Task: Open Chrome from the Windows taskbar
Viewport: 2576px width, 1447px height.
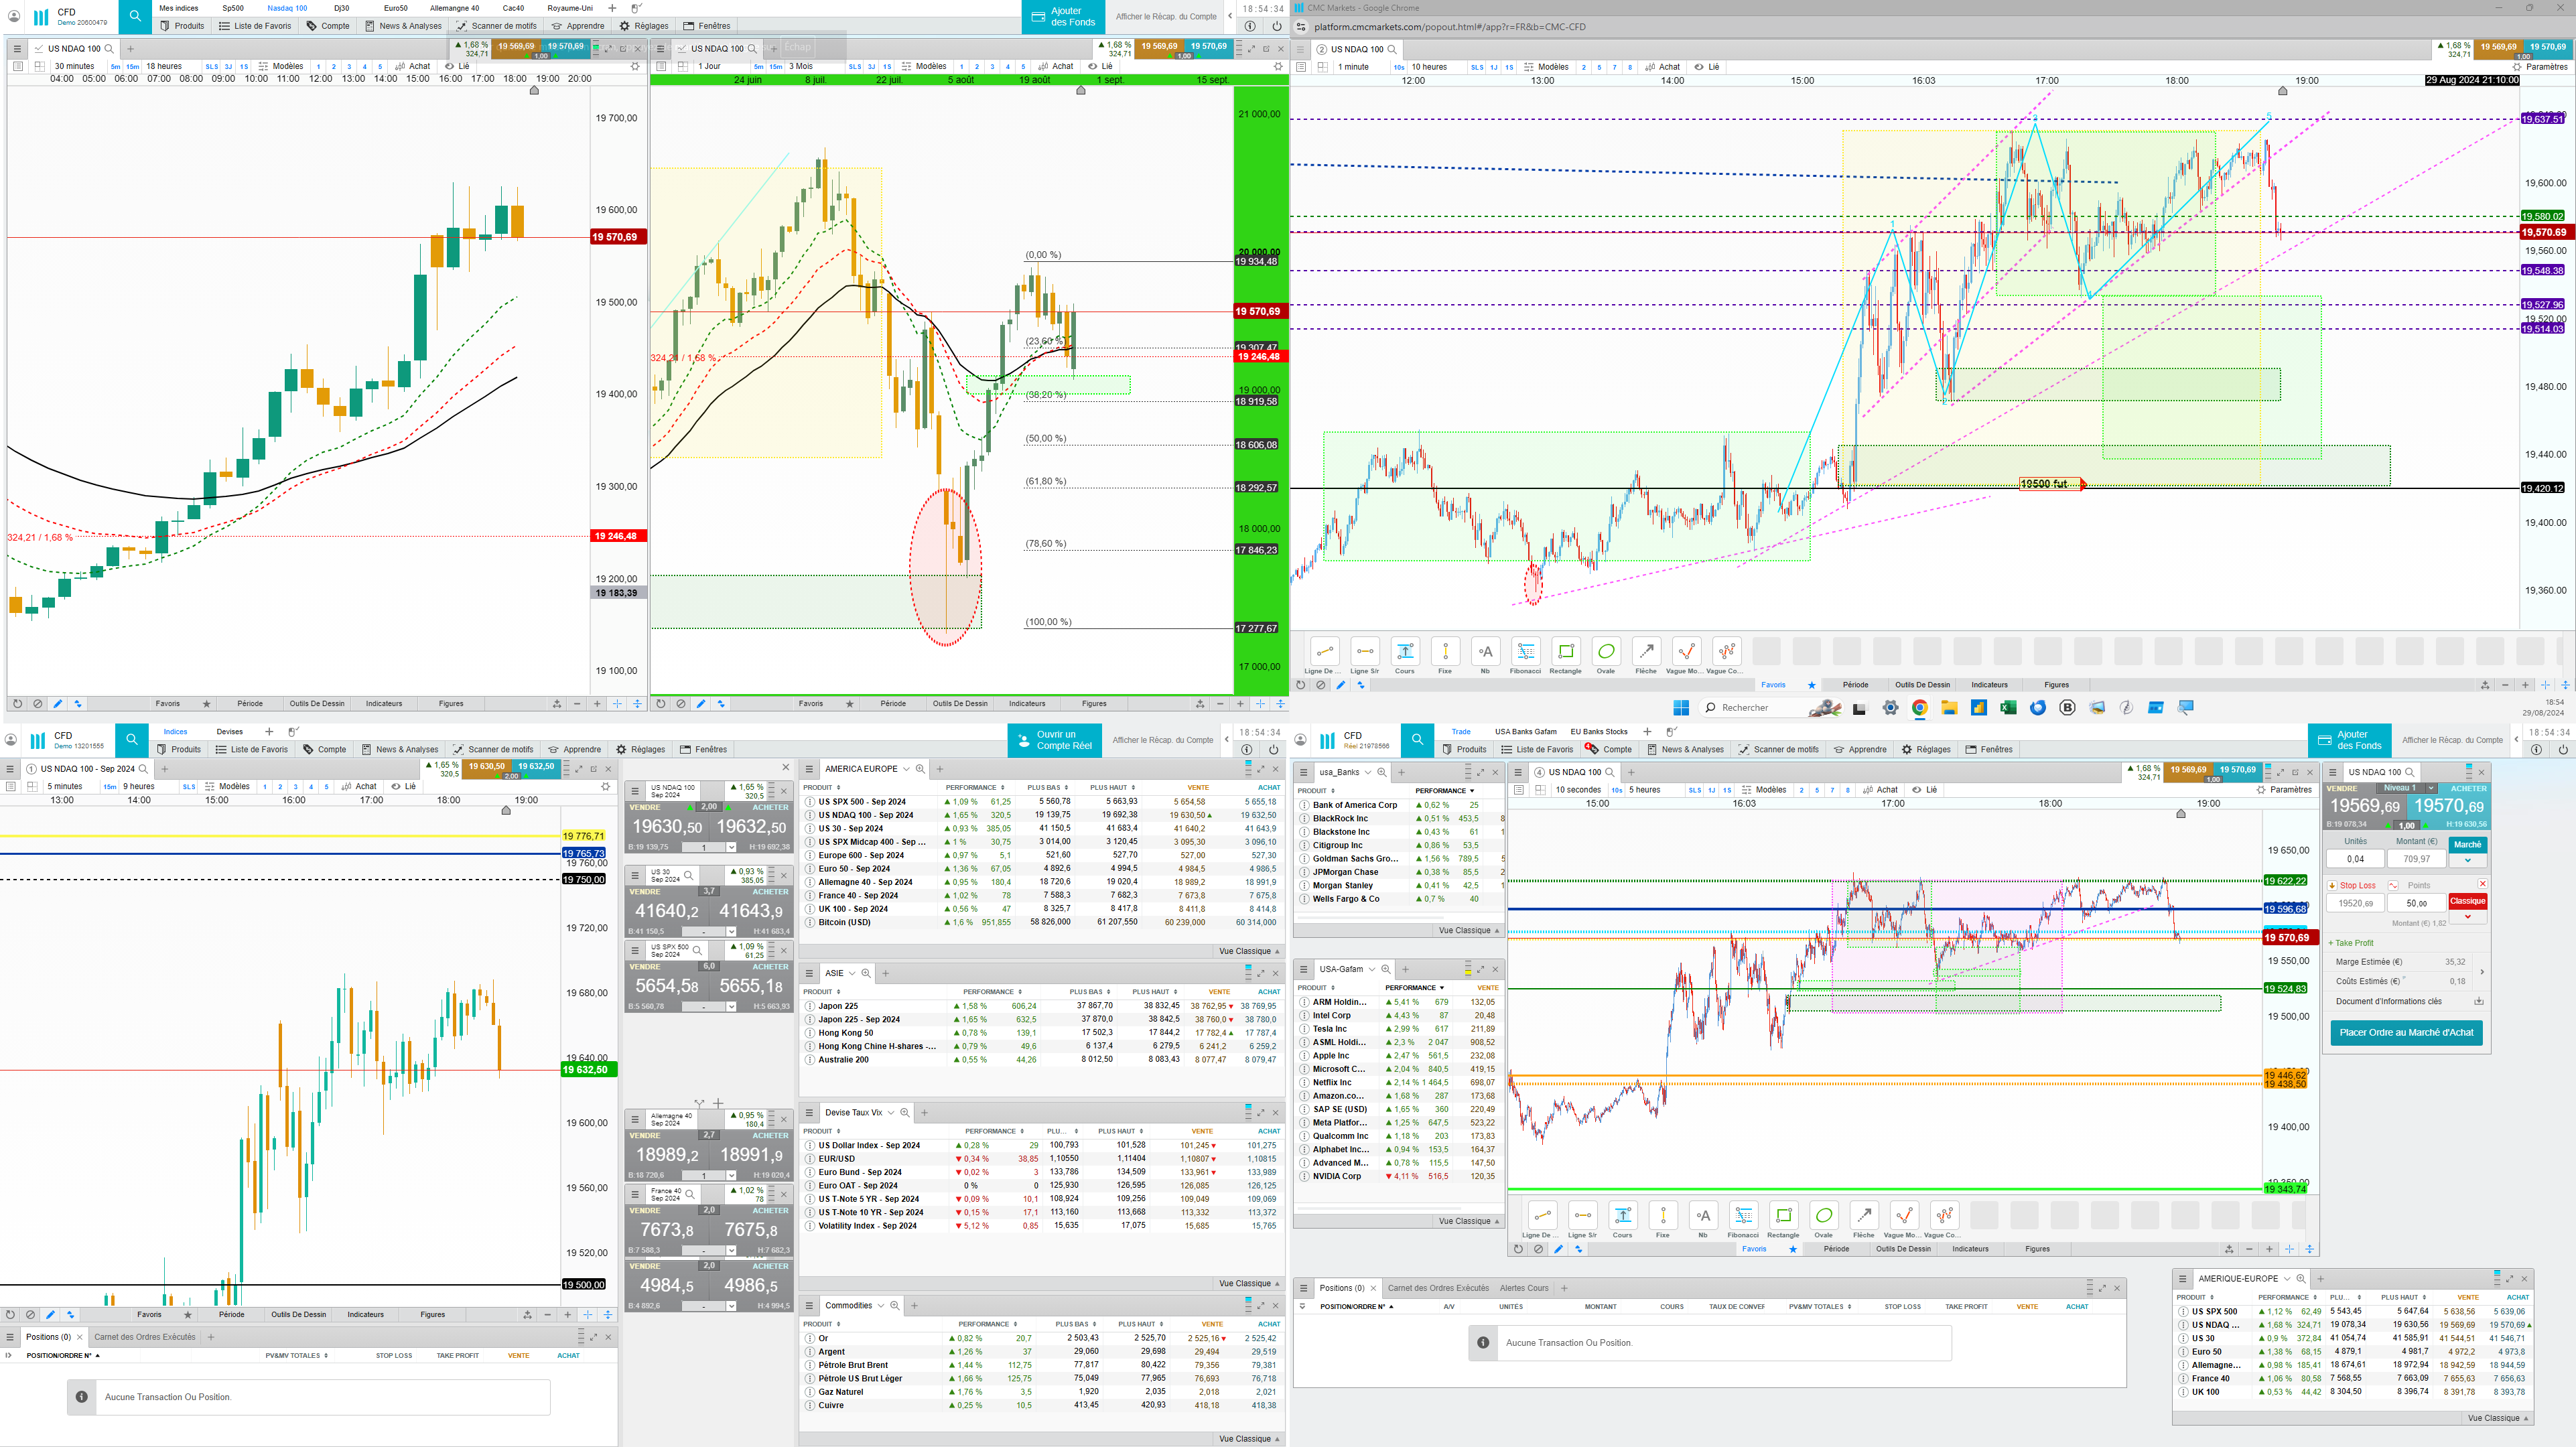Action: coord(1919,708)
